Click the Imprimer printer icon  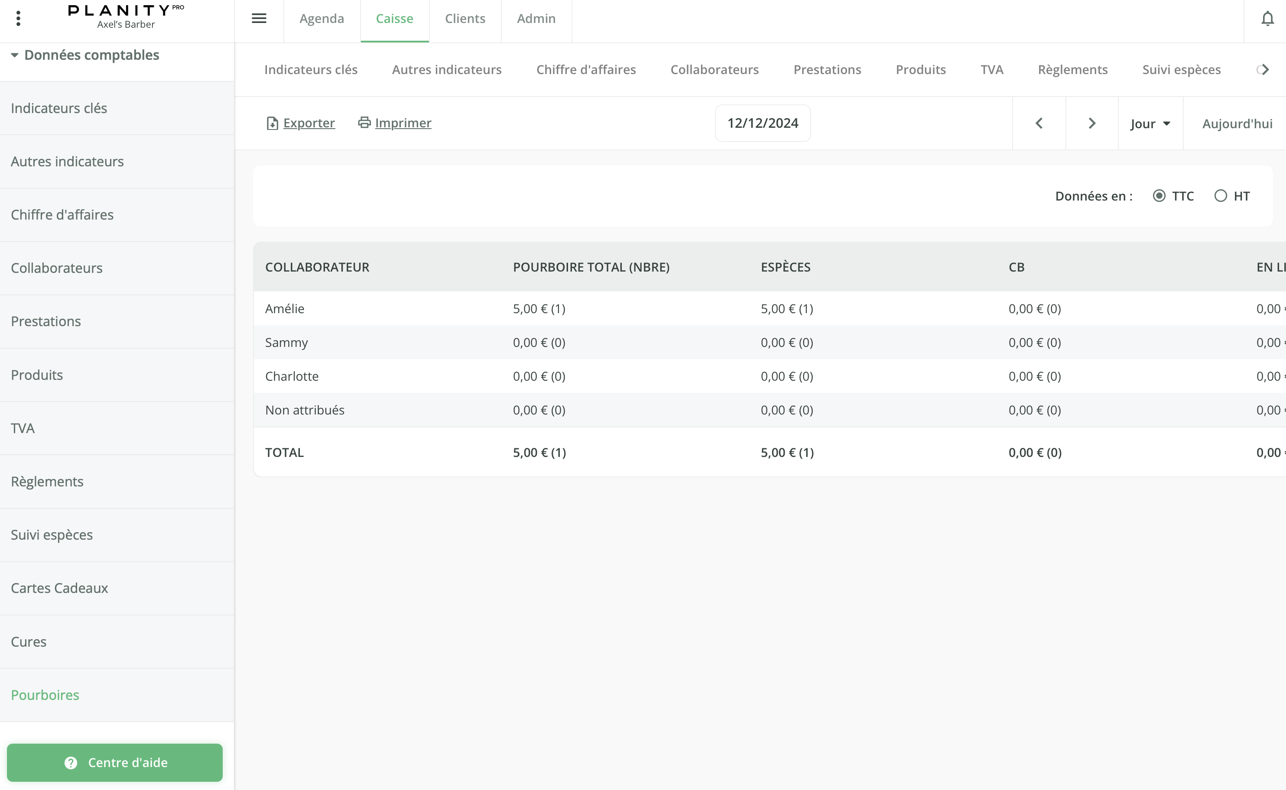click(x=364, y=123)
